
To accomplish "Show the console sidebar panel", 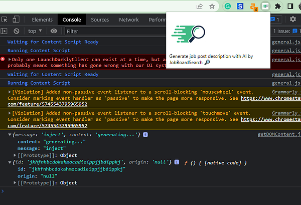I will (x=5, y=31).
